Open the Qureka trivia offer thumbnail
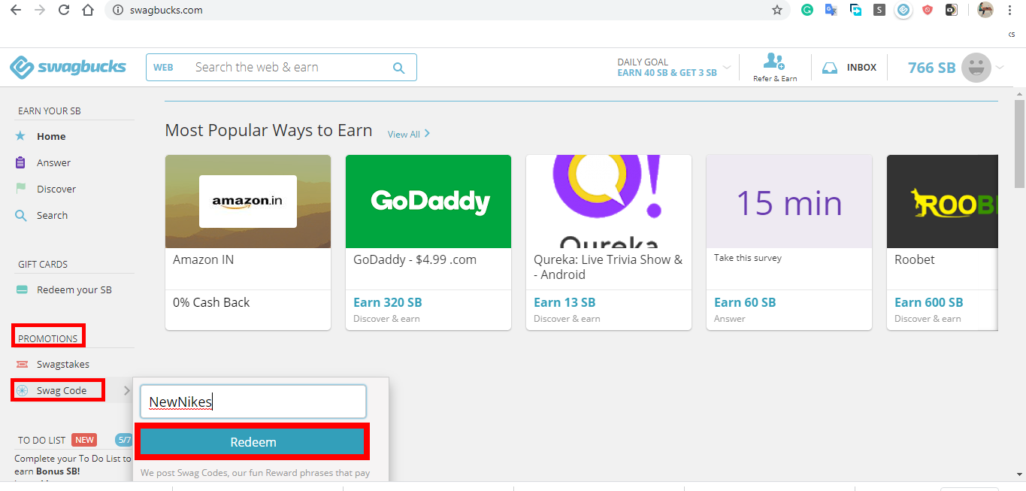1026x491 pixels. tap(609, 202)
